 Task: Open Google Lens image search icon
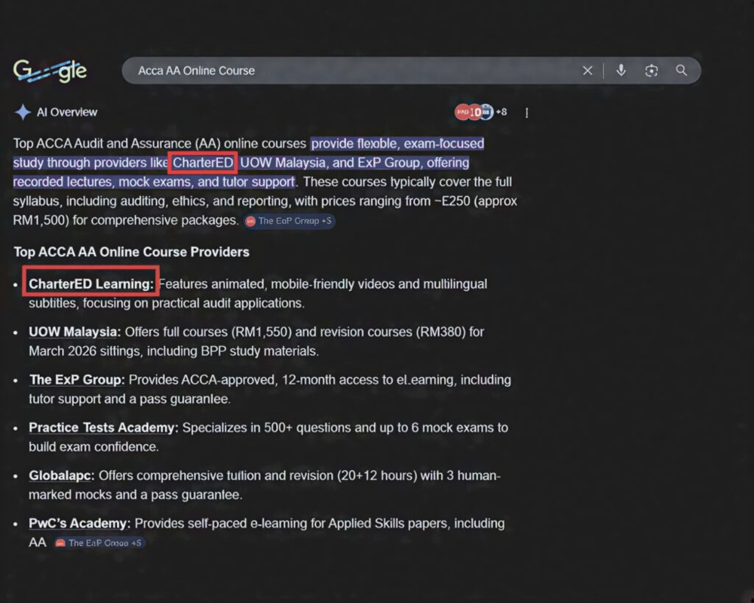tap(651, 71)
